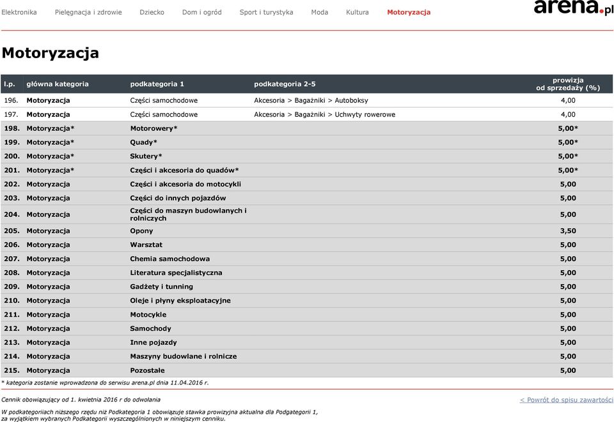Click the Chemia samochodowa cell

[x=170, y=259]
